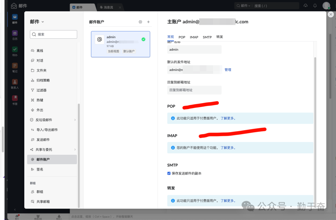The image size is (336, 220).
Task: Click the 回复到邮箱地址 input field
Action: (194, 90)
